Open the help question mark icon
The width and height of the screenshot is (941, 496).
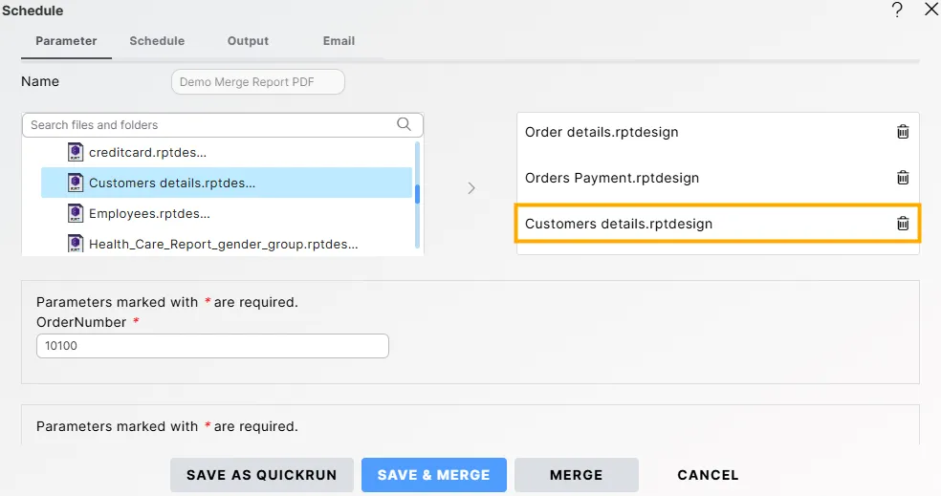click(x=897, y=10)
